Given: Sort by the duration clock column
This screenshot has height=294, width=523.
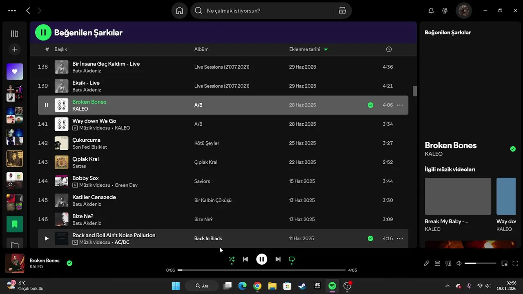Looking at the screenshot, I should coord(389,49).
